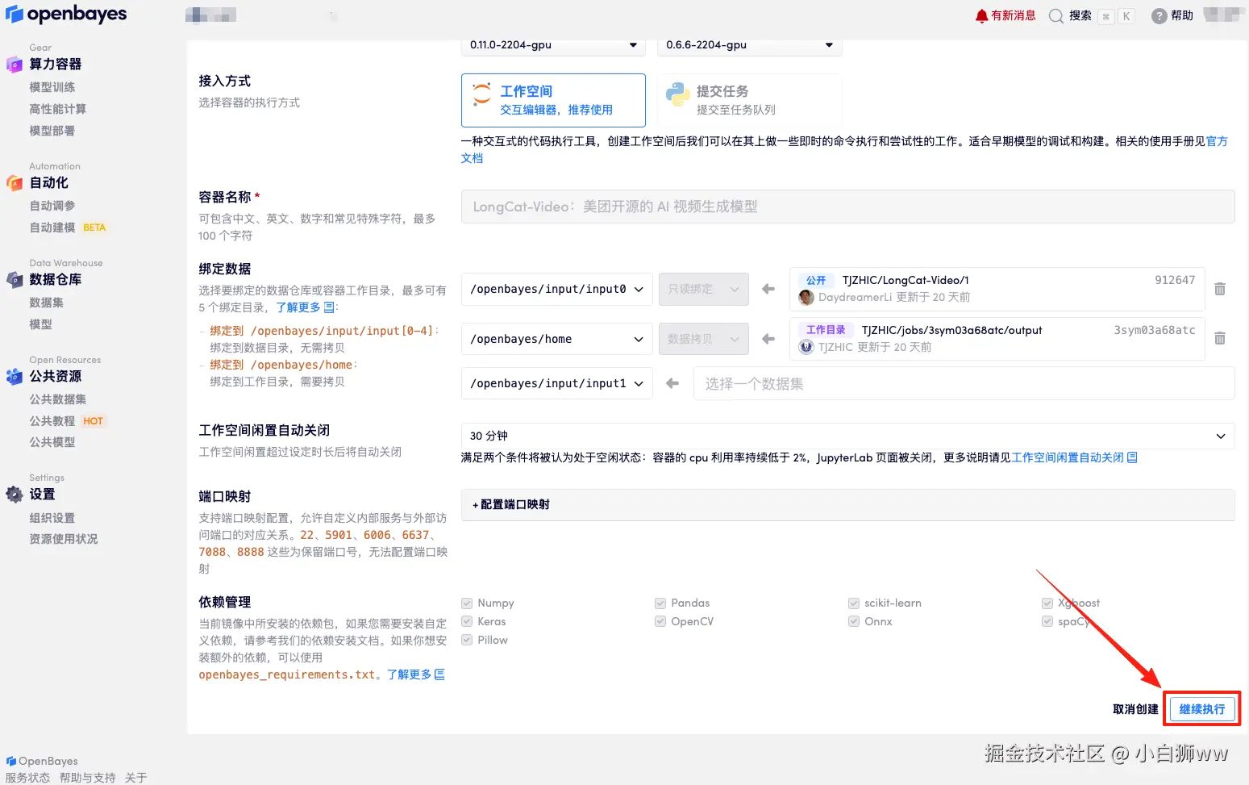Click left arrow next to /openbayes/home binding
1249x785 pixels.
(x=768, y=339)
